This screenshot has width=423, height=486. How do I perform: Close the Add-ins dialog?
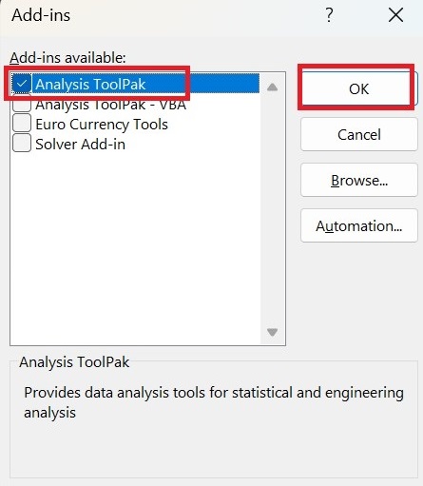point(395,15)
